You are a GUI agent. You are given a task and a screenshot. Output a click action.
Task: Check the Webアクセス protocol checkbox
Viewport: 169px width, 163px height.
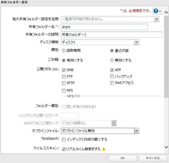(x=112, y=83)
